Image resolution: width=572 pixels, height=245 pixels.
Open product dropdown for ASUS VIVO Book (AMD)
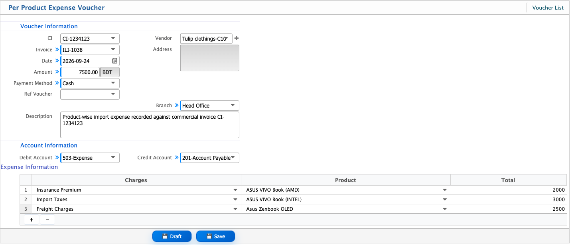coord(445,190)
